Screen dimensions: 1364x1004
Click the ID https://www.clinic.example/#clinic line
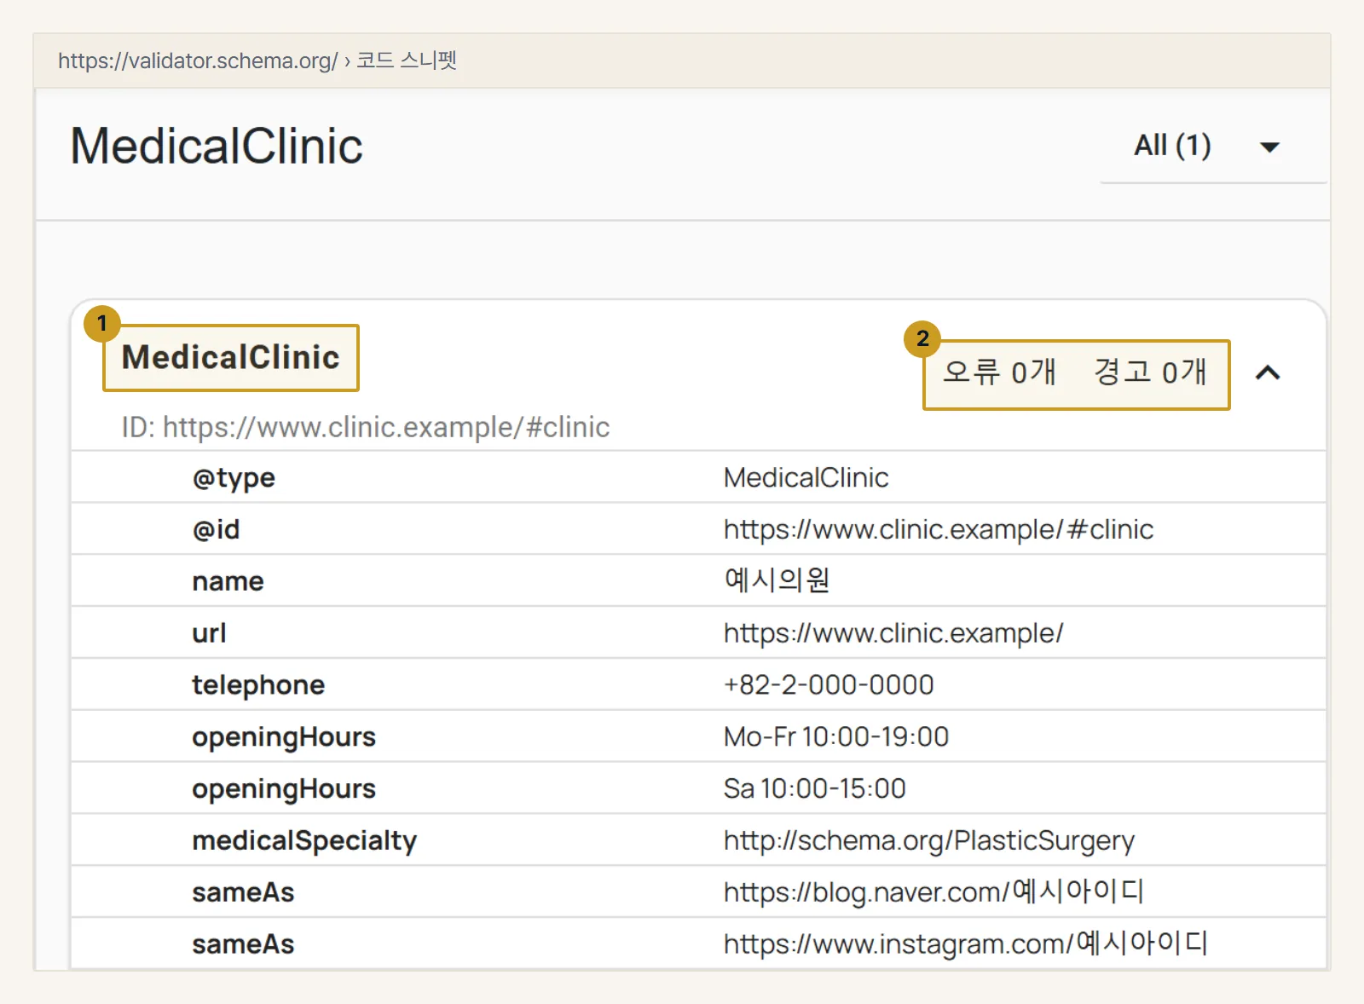coord(366,427)
